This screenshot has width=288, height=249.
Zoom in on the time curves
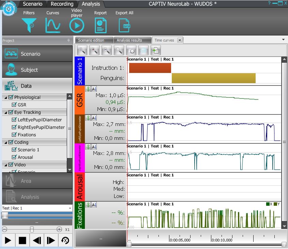94,50
